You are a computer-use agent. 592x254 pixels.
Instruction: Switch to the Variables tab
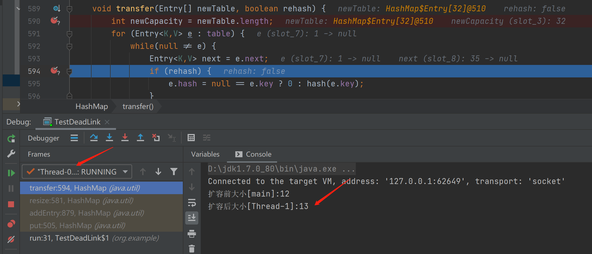(205, 154)
